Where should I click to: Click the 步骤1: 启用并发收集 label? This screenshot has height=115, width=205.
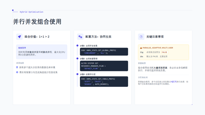pyautogui.click(x=89, y=46)
